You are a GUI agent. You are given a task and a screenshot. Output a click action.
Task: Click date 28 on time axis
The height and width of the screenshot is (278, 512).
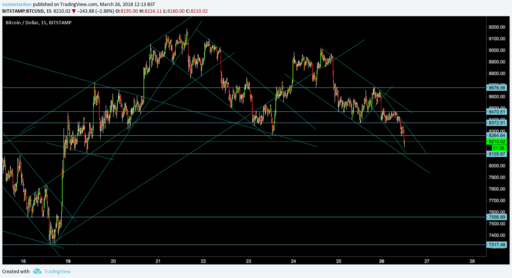472,261
